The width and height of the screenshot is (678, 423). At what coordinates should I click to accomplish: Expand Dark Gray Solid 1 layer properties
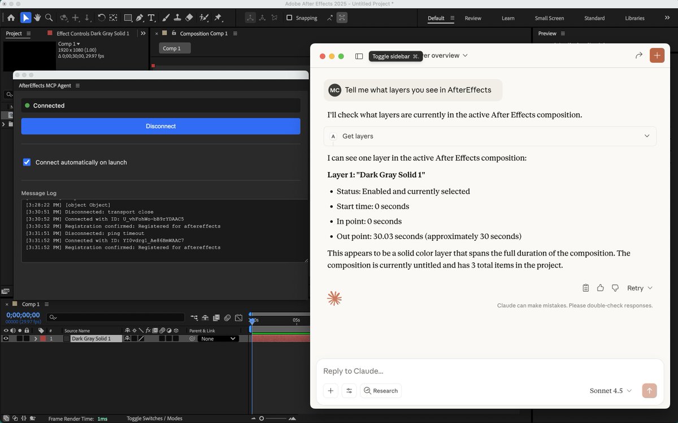[36, 339]
